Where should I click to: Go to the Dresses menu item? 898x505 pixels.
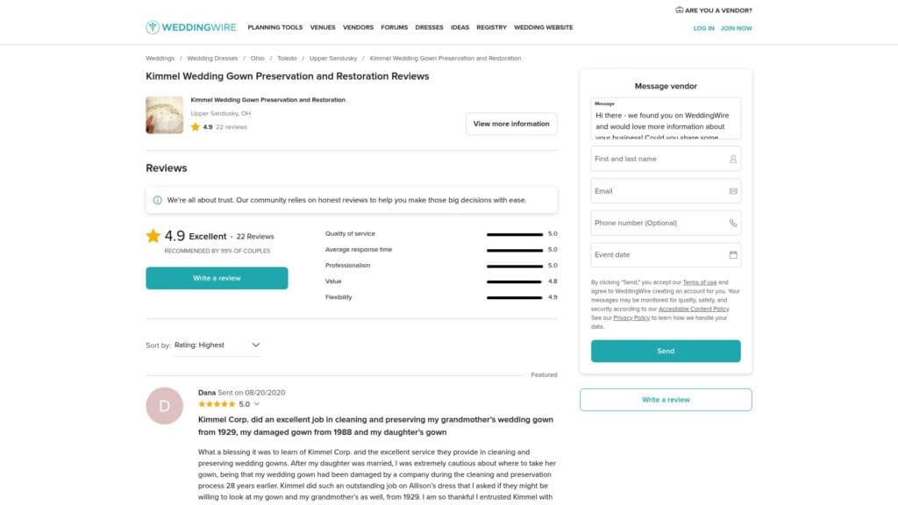click(429, 27)
